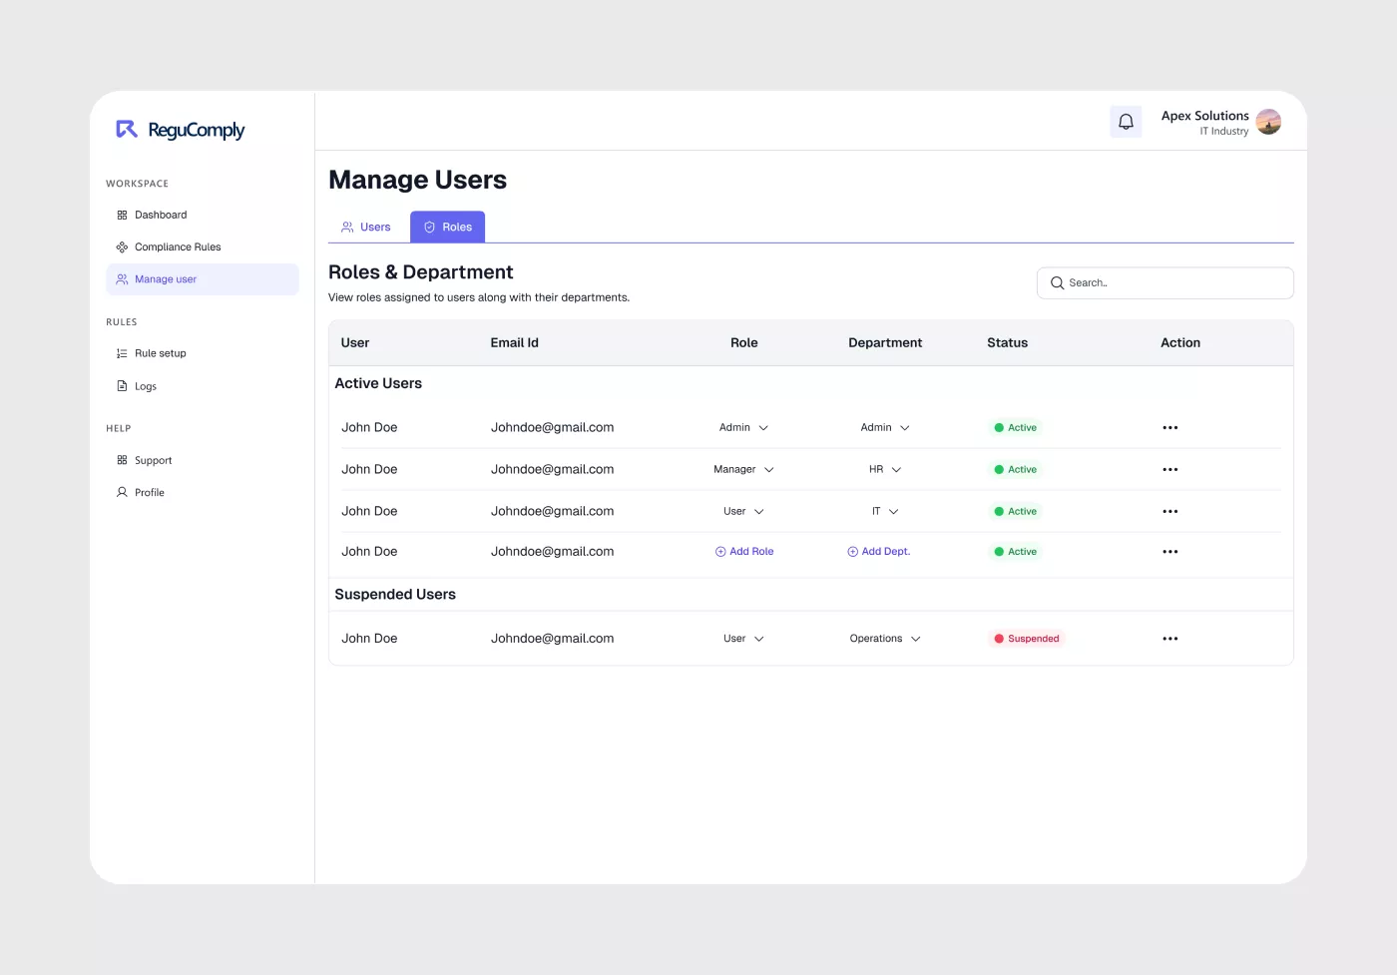Expand the Admin department dropdown

pos(885,427)
